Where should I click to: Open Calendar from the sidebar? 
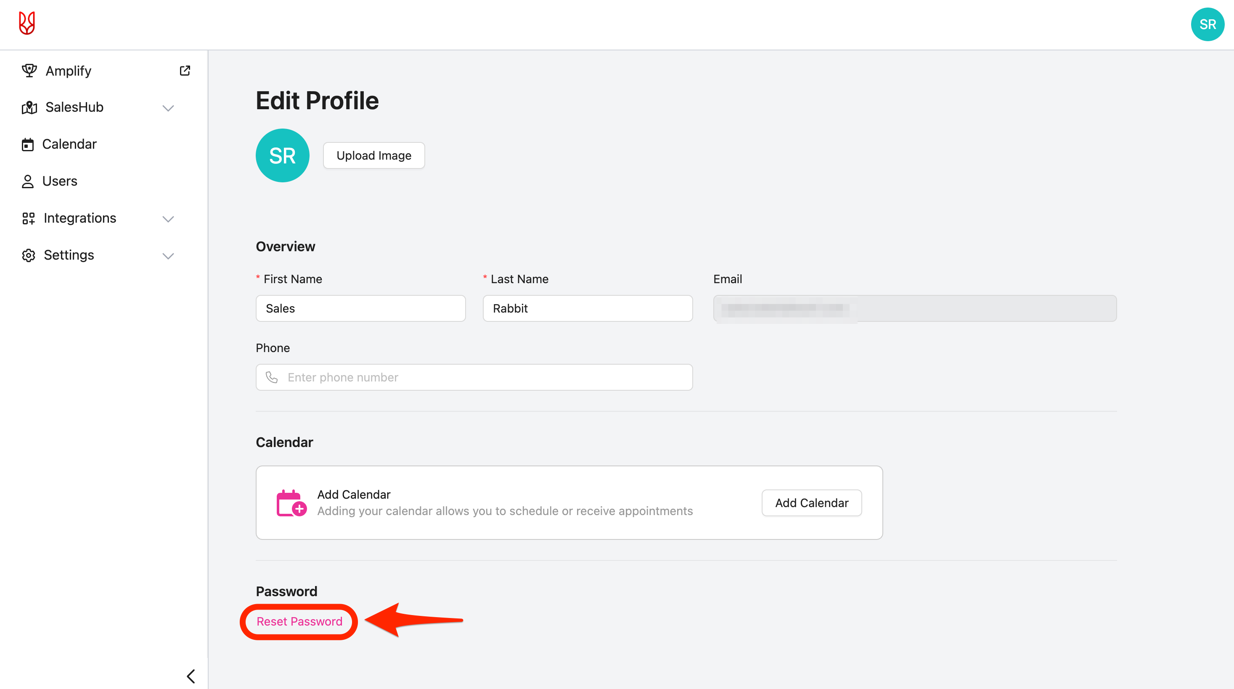69,144
